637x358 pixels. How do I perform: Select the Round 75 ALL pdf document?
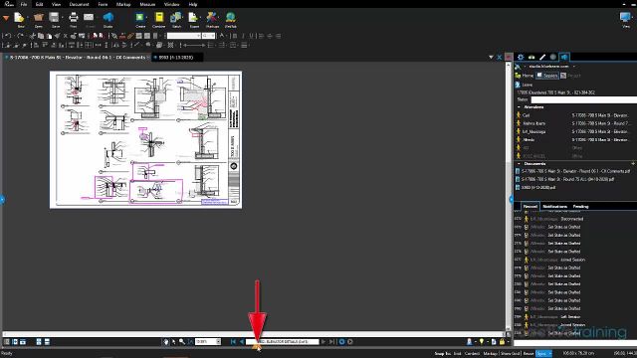pyautogui.click(x=567, y=179)
